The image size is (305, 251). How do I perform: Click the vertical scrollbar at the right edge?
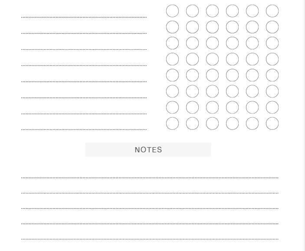click(304, 125)
